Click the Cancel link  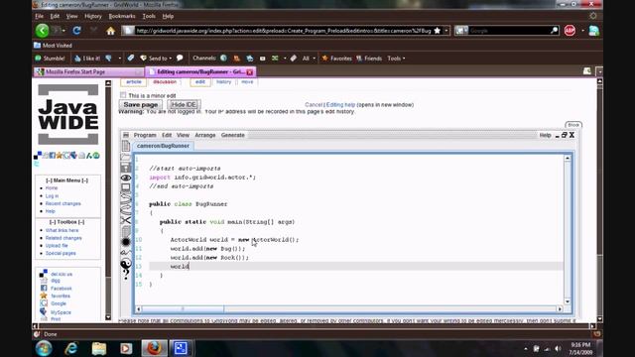314,105
